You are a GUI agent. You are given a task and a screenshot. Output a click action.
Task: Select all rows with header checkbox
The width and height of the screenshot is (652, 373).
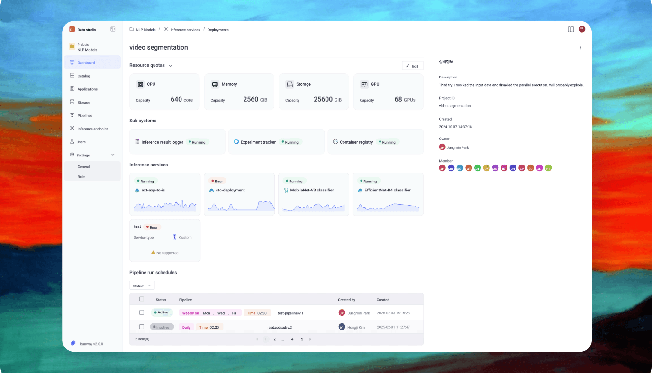141,299
